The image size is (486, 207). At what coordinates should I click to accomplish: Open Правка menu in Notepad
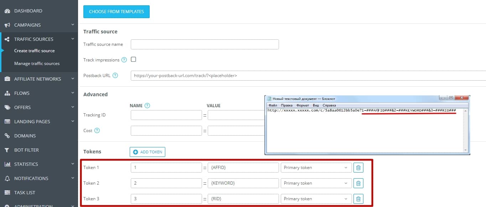tap(286, 105)
